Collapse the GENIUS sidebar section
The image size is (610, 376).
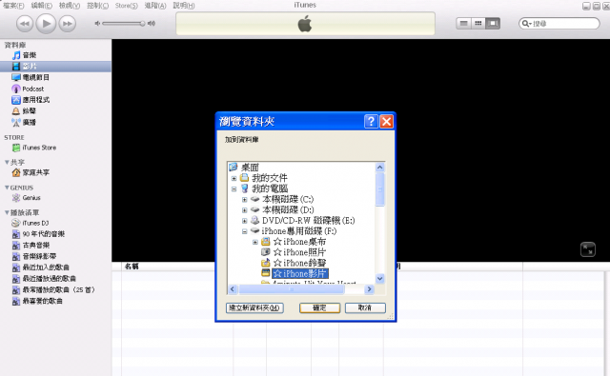click(x=7, y=188)
